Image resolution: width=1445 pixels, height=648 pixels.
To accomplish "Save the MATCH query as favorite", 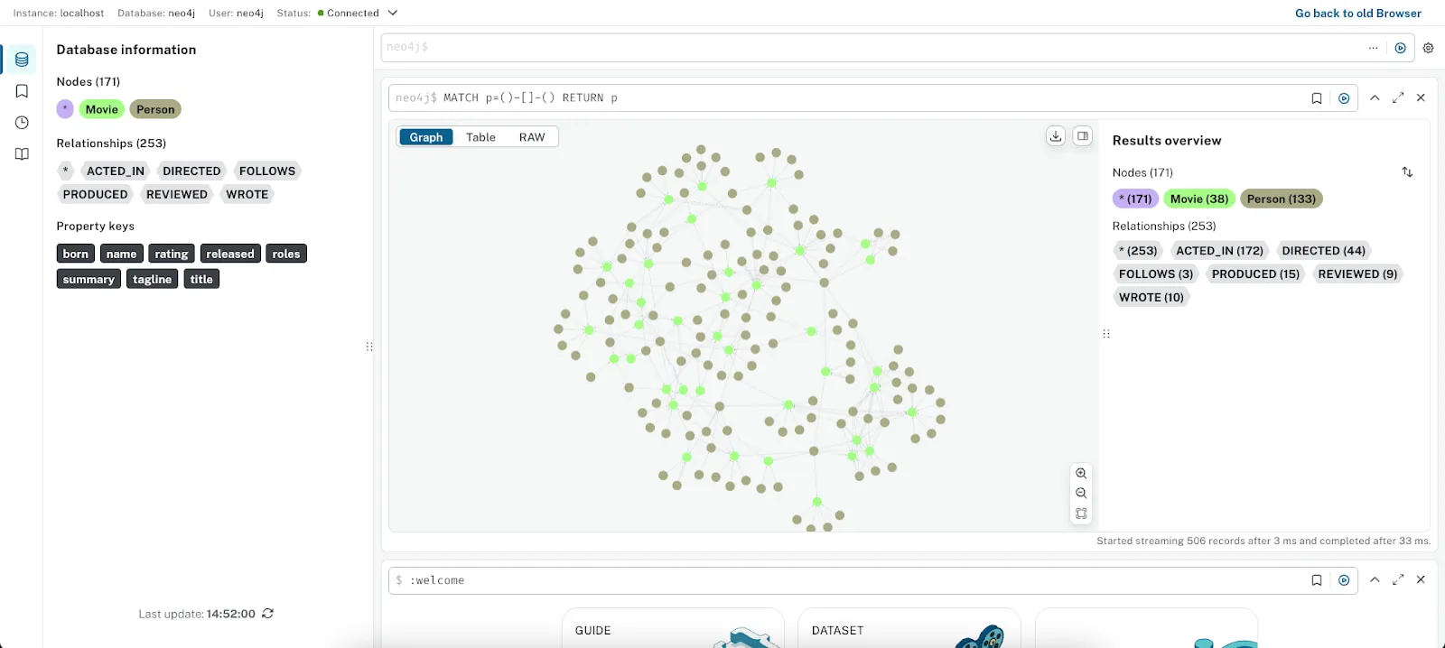I will click(x=1316, y=98).
